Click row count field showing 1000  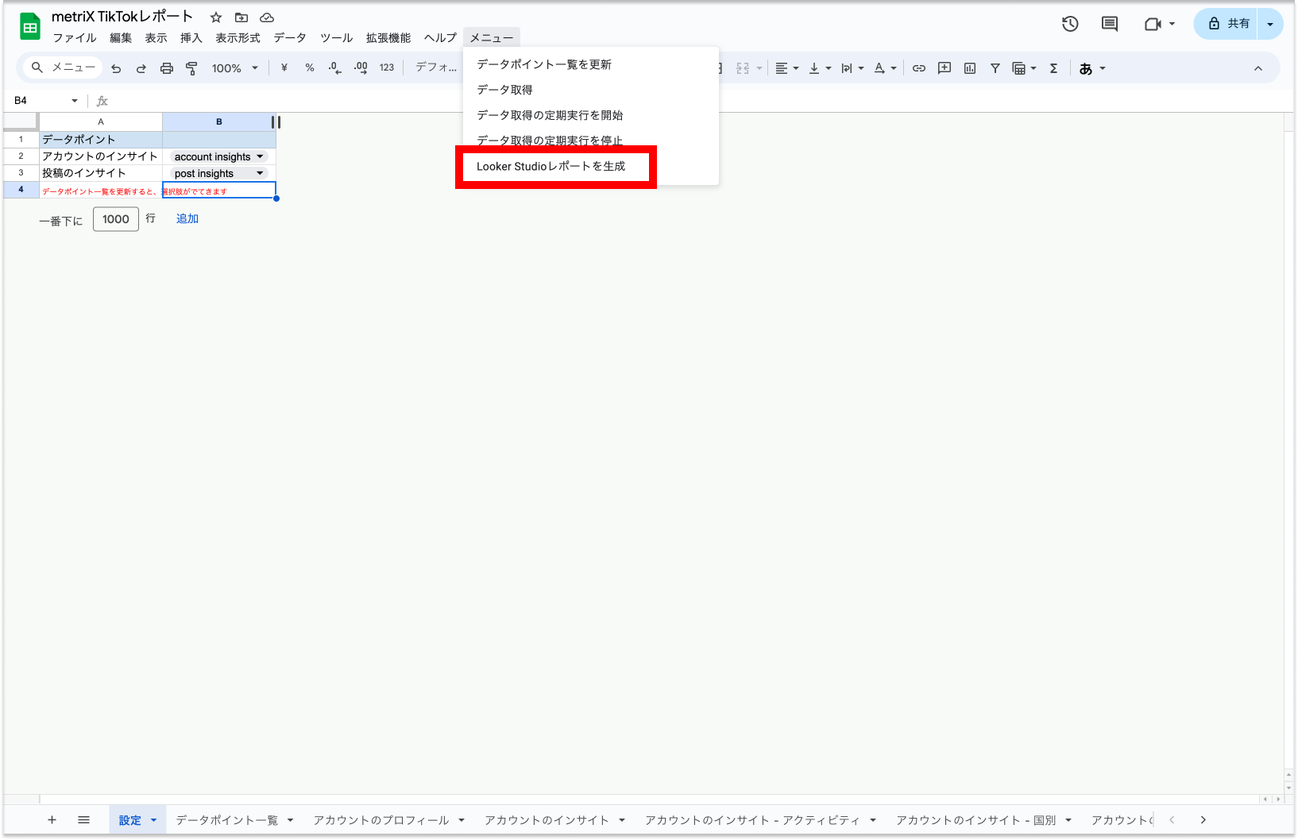click(116, 219)
